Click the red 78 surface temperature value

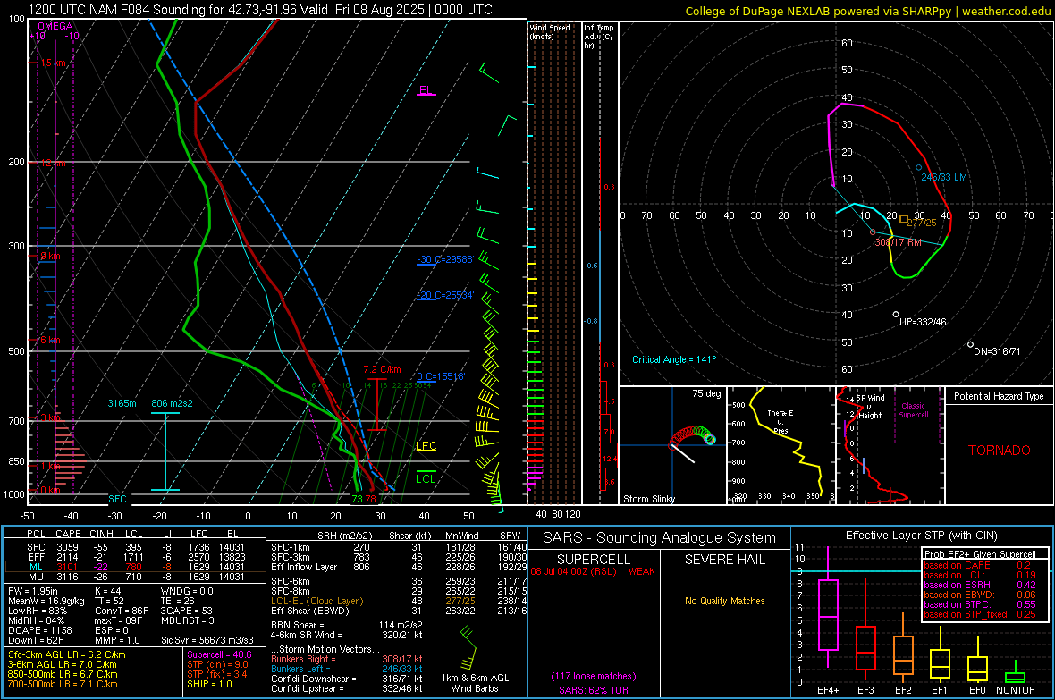pos(370,499)
